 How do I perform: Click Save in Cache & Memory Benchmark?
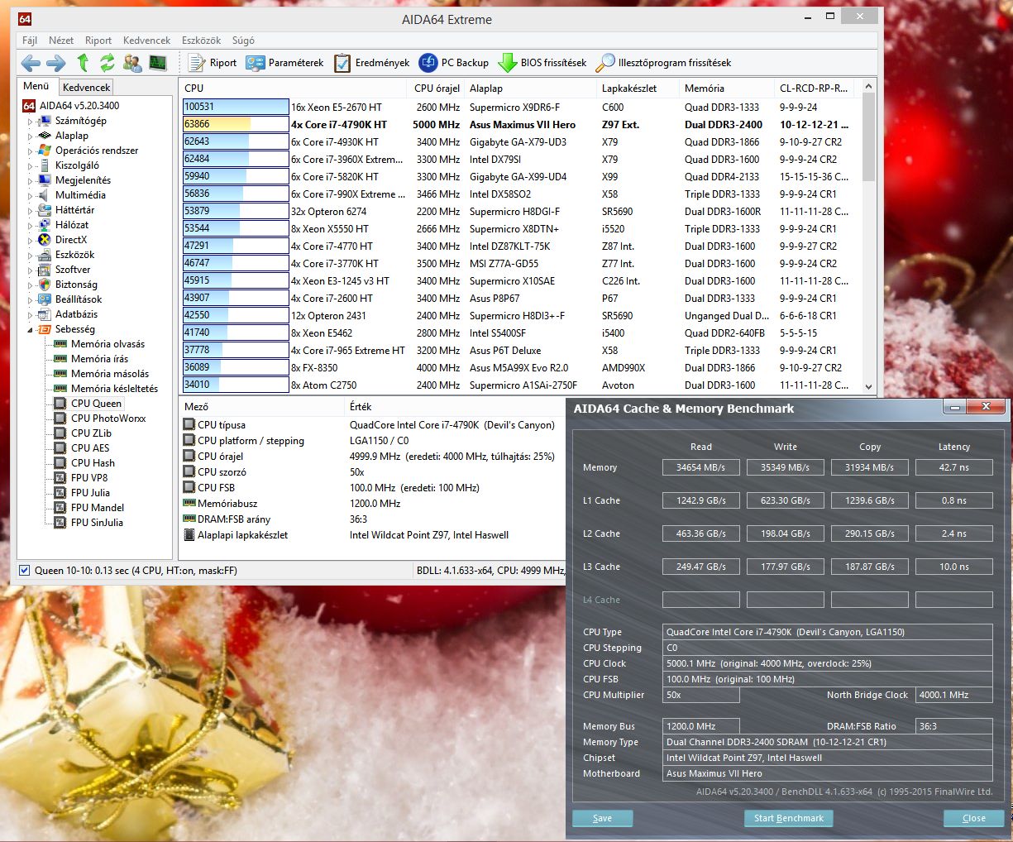[x=603, y=818]
